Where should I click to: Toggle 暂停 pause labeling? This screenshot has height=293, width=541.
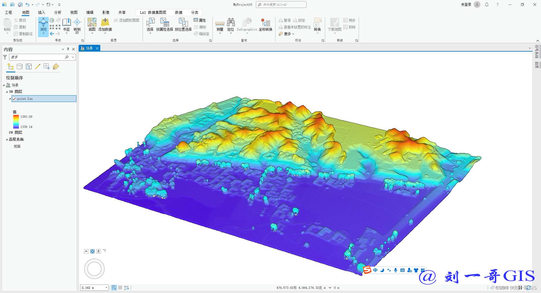pyautogui.click(x=285, y=20)
